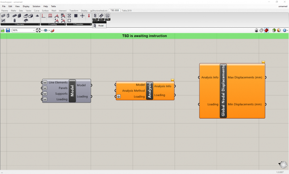This screenshot has width=289, height=174.
Task: Choose the single dark beam icon in Geometry
Action: [x=15, y=16]
